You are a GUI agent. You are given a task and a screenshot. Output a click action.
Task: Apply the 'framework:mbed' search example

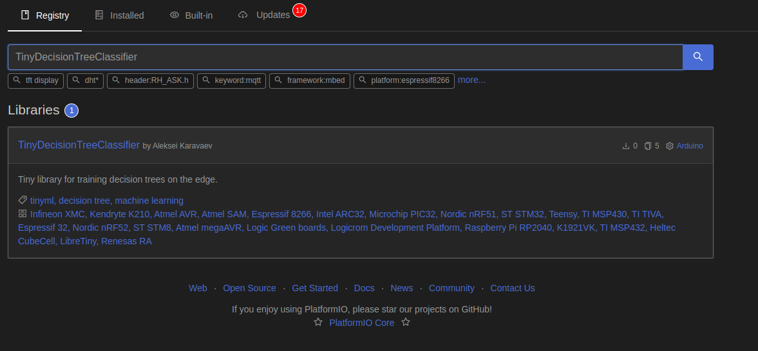point(310,80)
